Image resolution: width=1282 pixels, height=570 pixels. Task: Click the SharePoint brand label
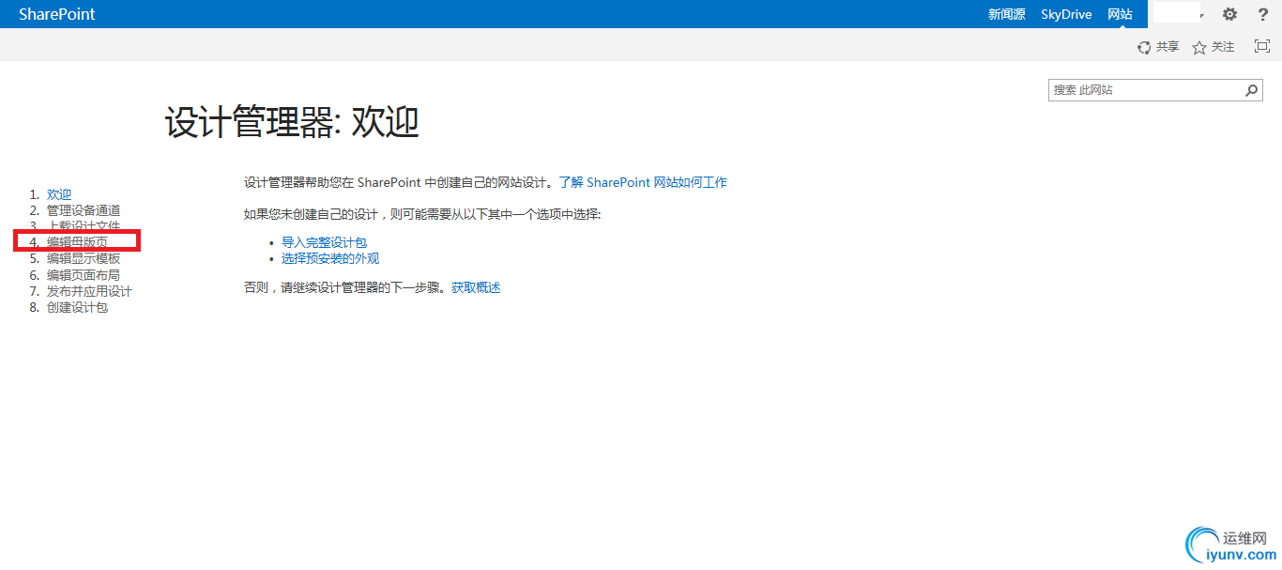pos(57,14)
